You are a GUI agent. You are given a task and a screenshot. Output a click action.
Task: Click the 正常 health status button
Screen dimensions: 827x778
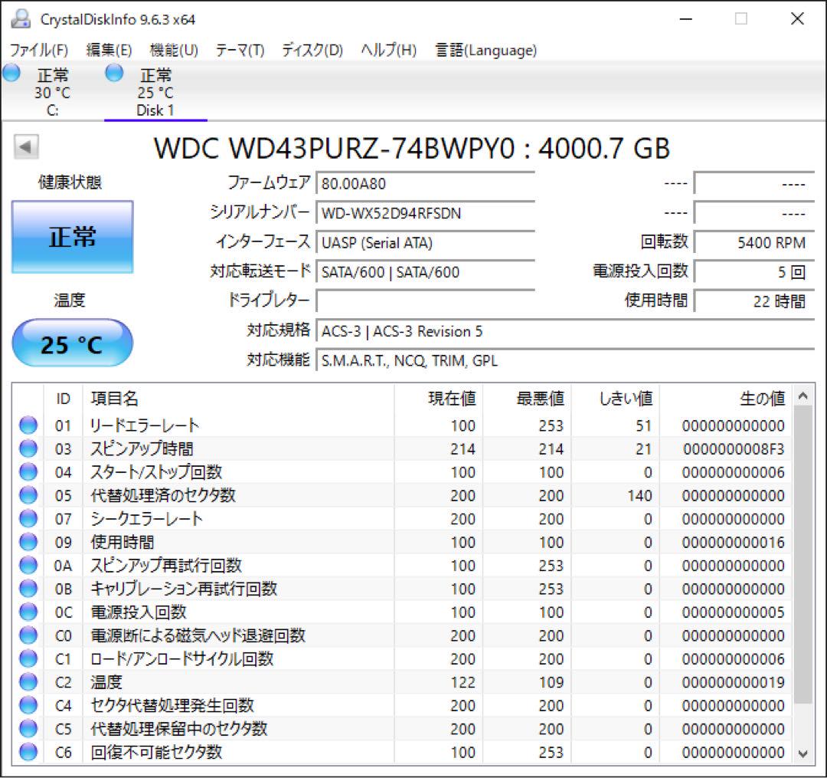72,236
